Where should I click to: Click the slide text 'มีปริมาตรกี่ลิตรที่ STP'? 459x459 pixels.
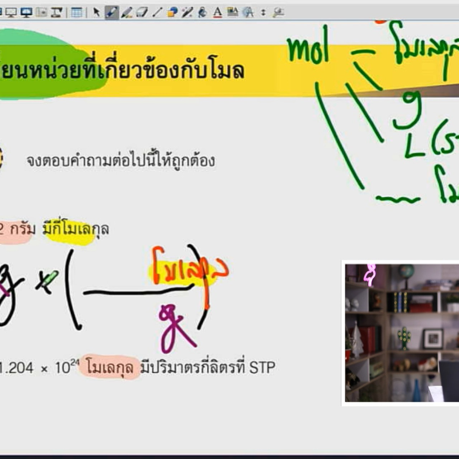(x=208, y=368)
